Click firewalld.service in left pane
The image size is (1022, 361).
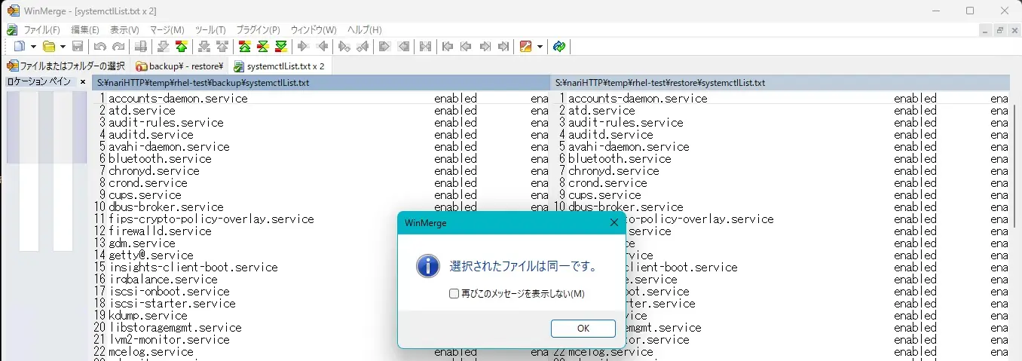tap(160, 231)
